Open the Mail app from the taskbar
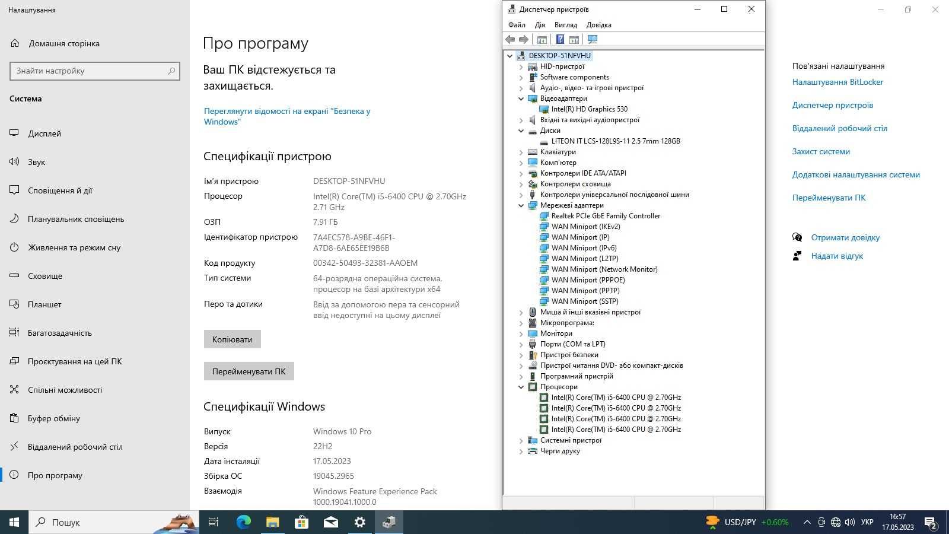 [330, 522]
